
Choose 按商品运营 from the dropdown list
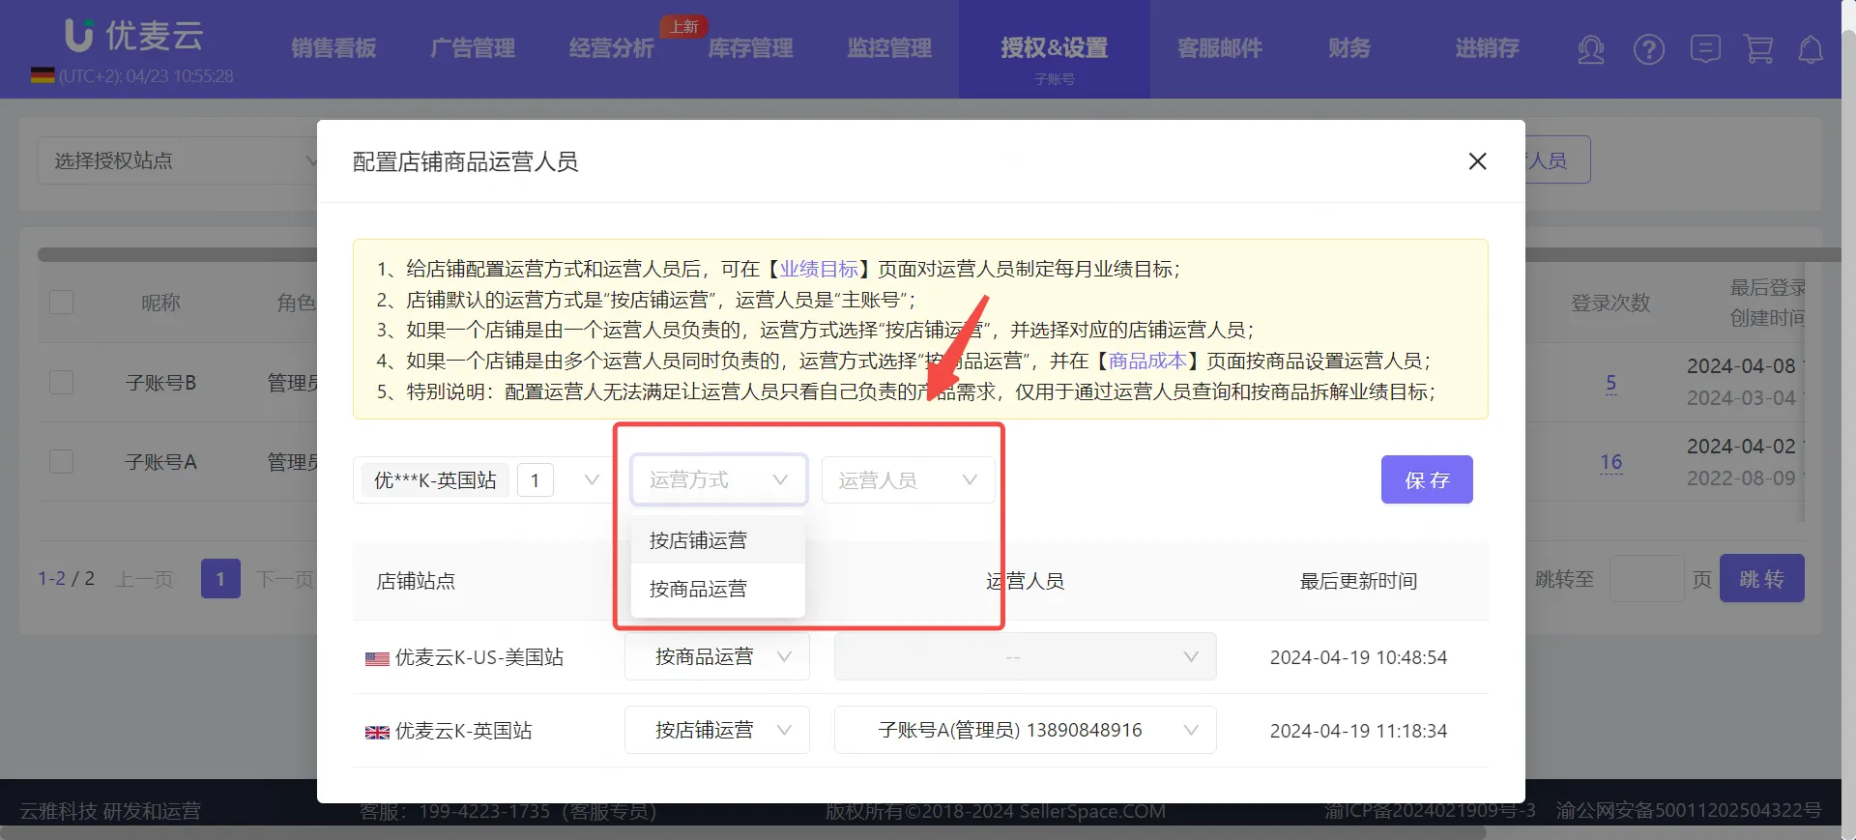click(717, 589)
